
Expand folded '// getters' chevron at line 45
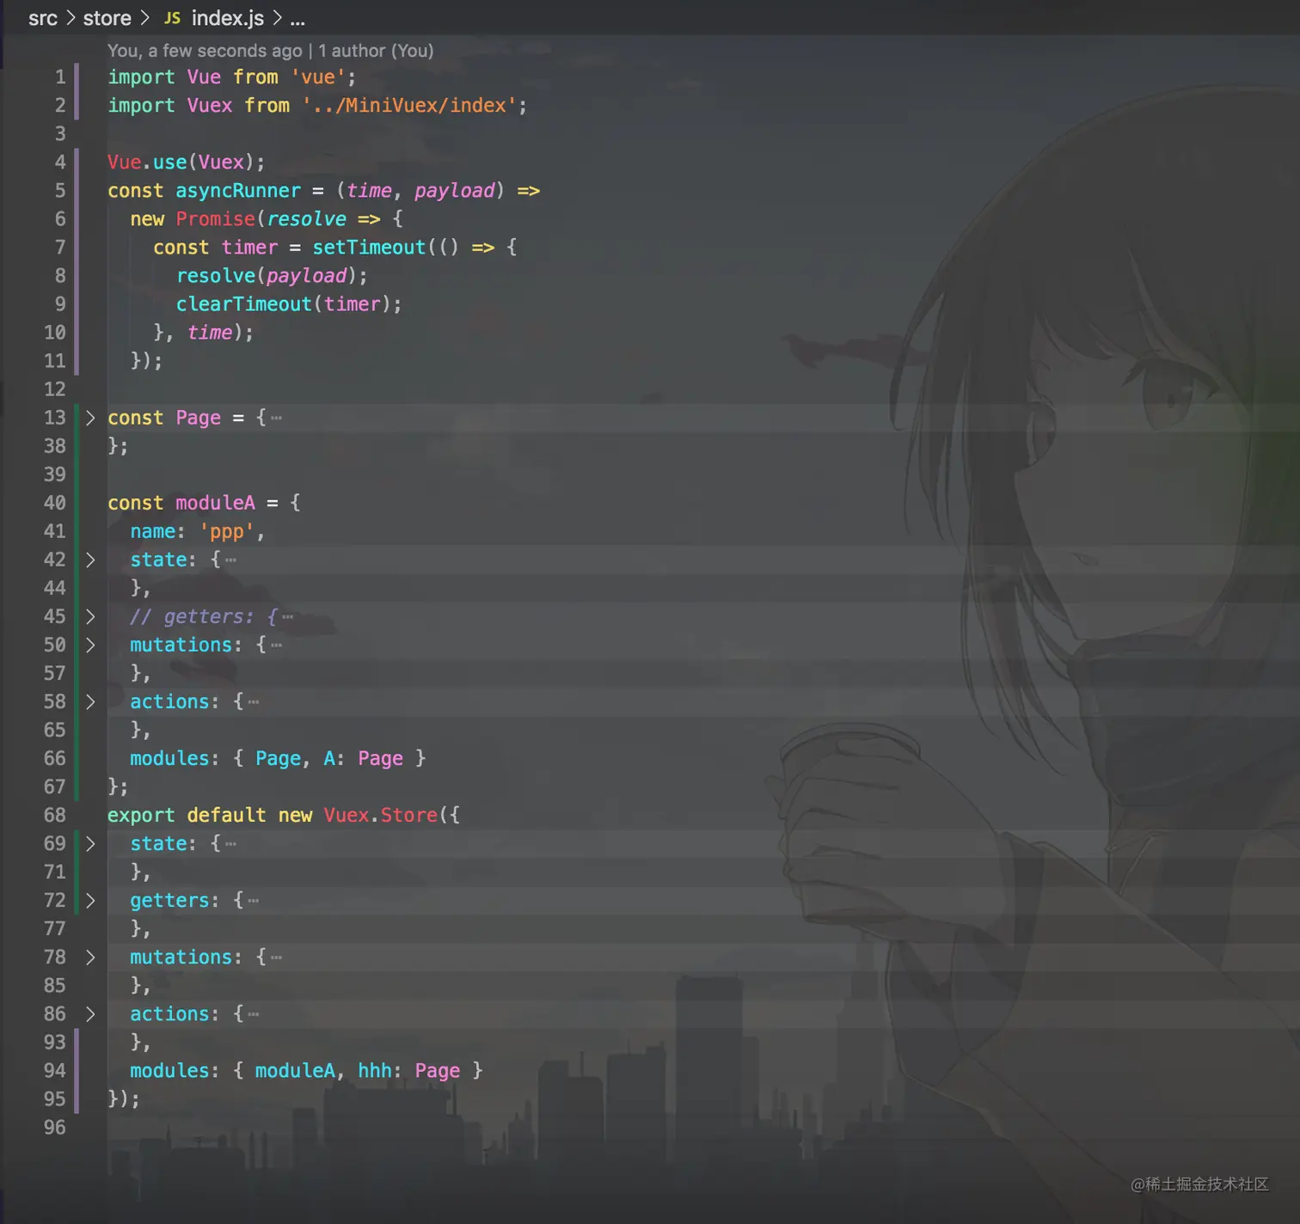point(90,616)
